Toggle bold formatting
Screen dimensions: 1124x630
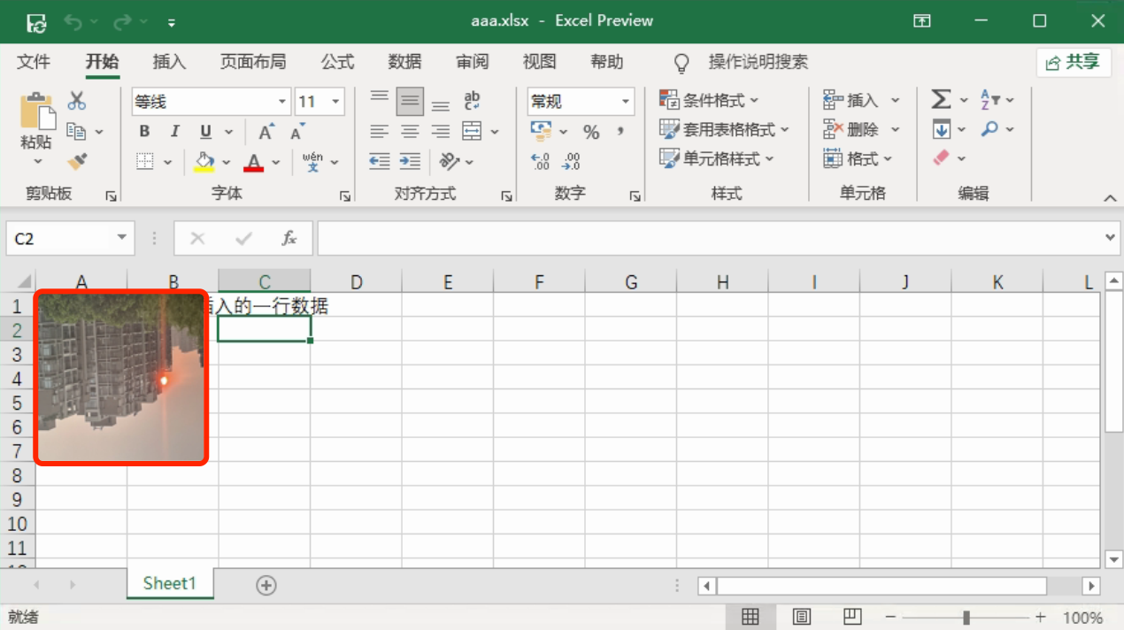(144, 132)
